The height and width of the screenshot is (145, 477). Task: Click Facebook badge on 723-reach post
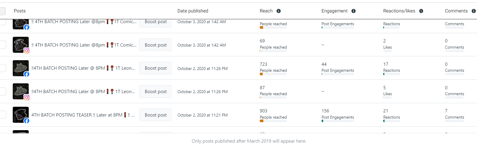click(27, 74)
